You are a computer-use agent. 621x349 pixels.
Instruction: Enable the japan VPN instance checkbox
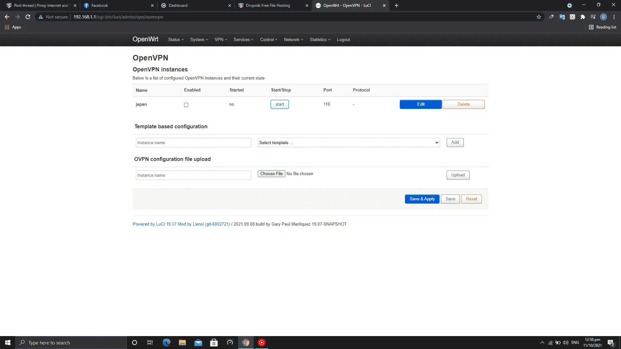pyautogui.click(x=186, y=105)
